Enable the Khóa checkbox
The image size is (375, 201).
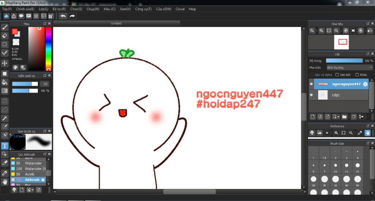point(357,75)
